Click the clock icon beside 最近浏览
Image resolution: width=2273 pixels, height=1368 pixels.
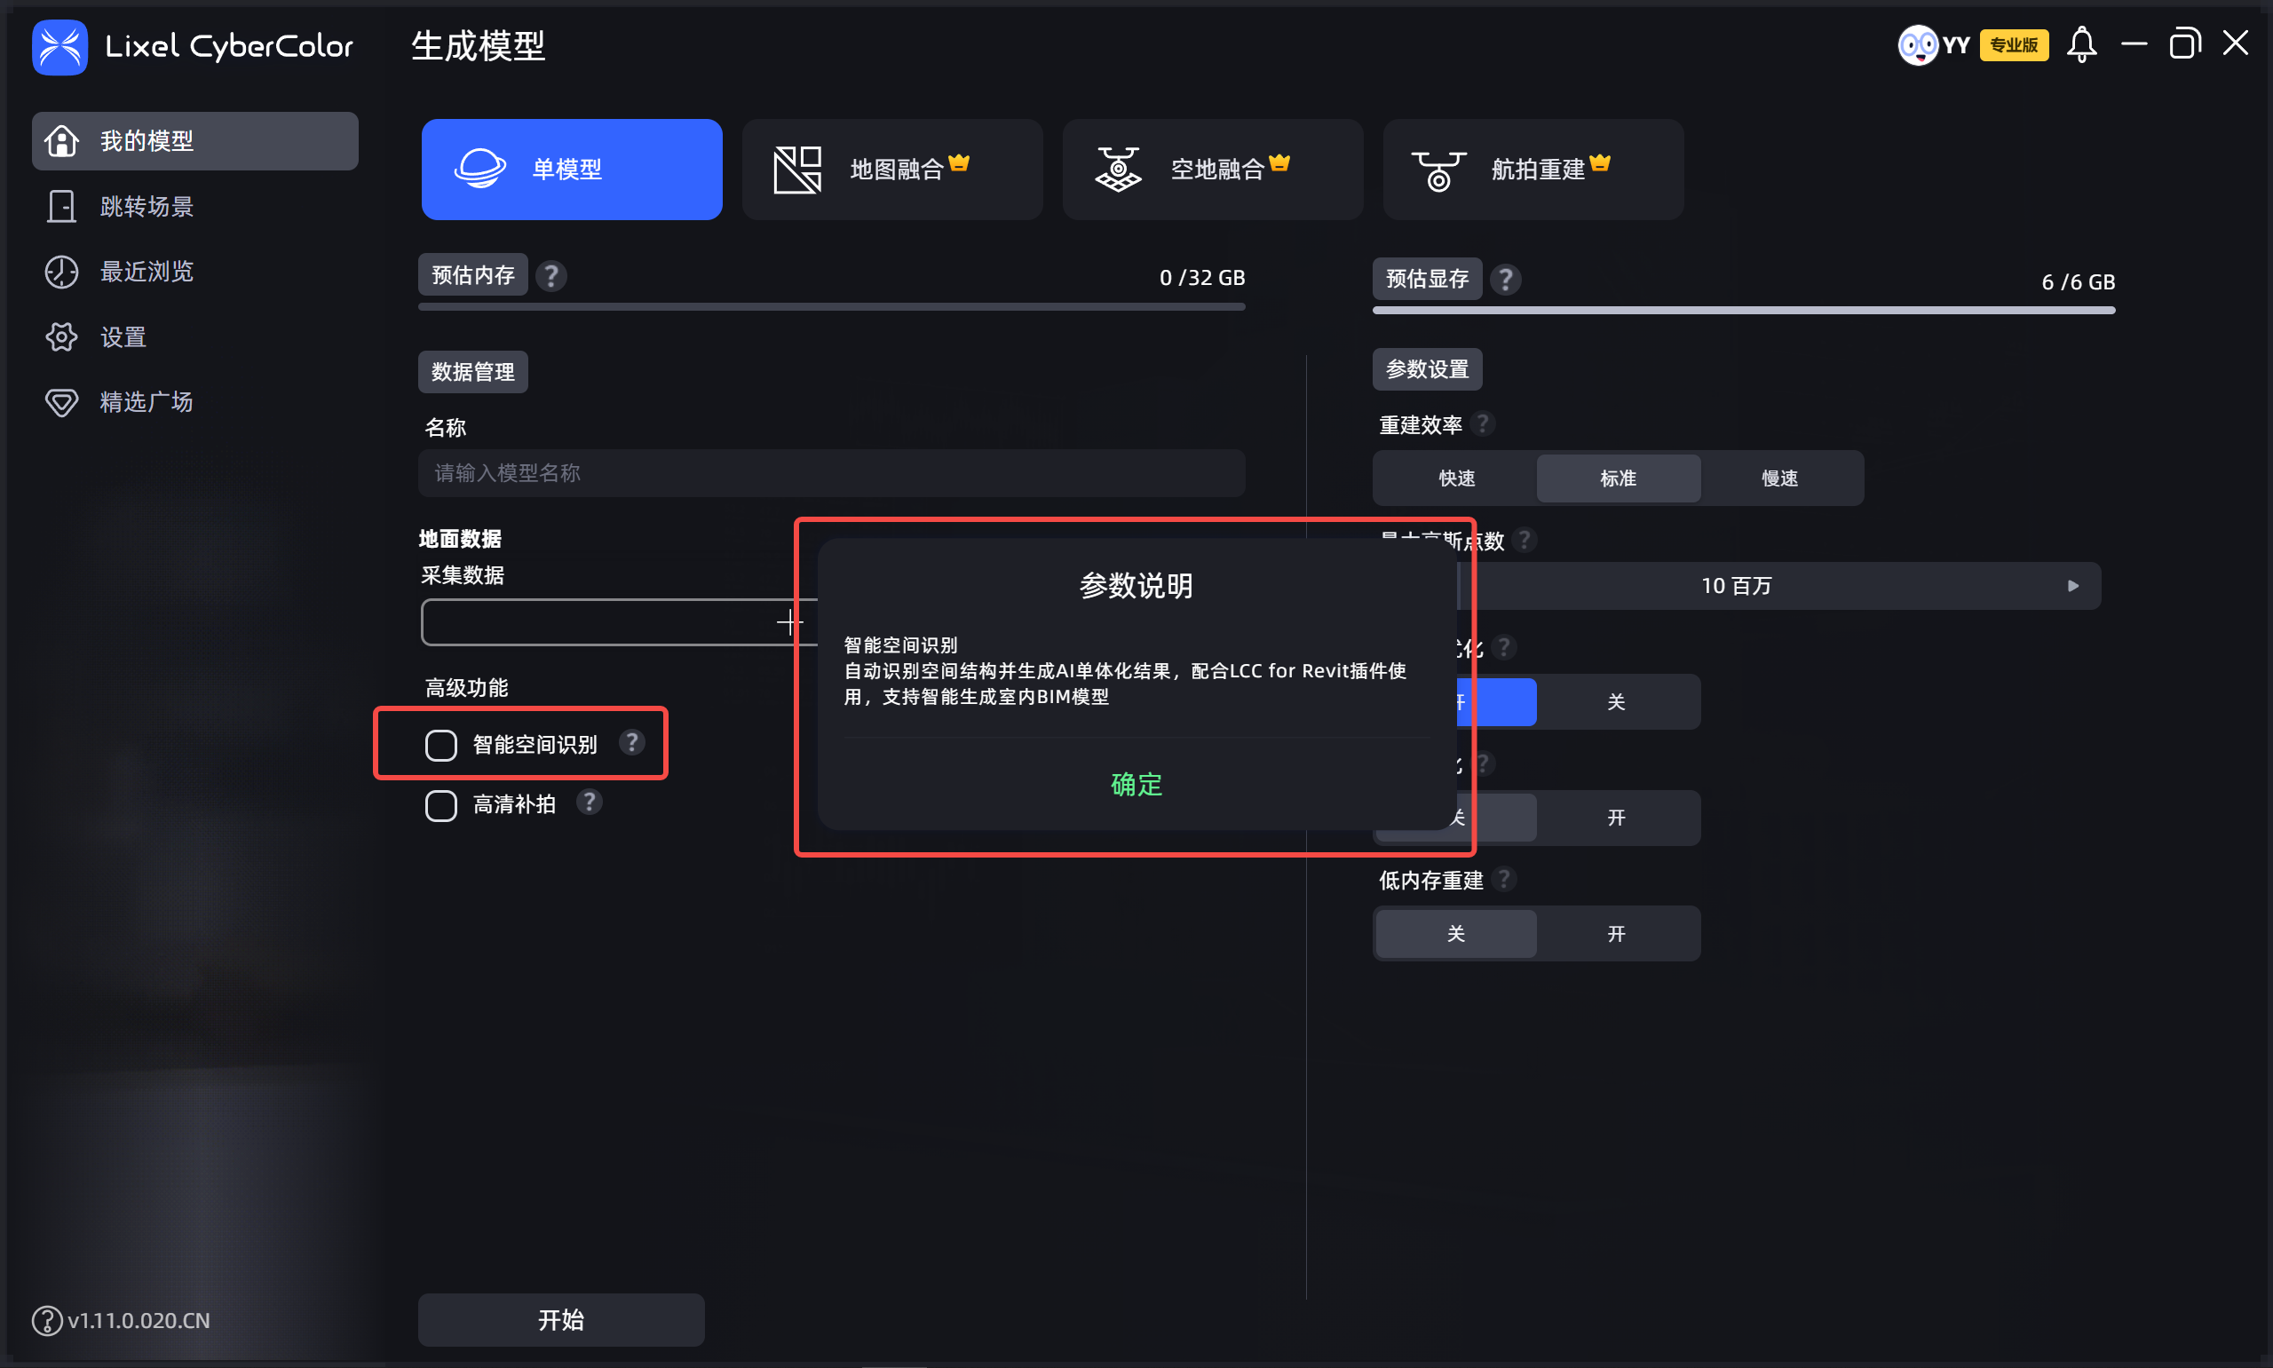[62, 272]
